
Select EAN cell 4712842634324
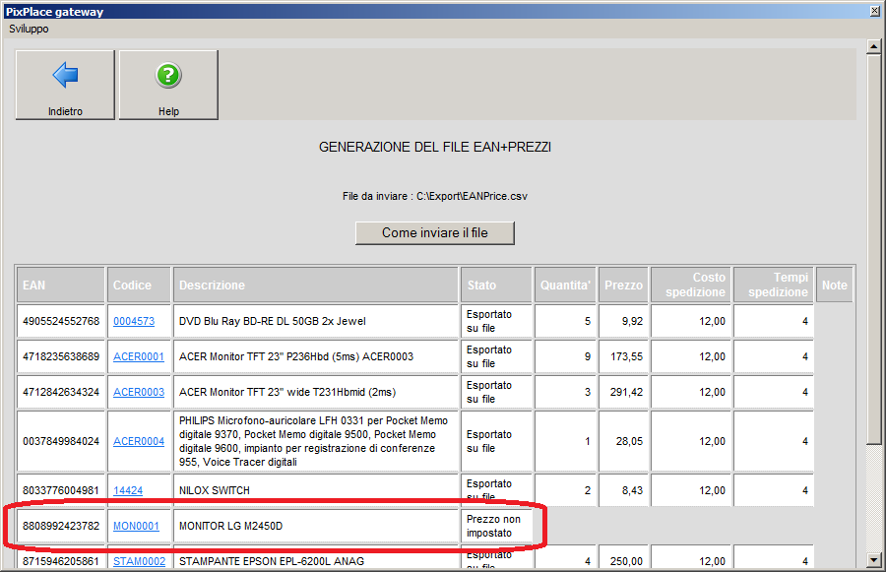[61, 392]
